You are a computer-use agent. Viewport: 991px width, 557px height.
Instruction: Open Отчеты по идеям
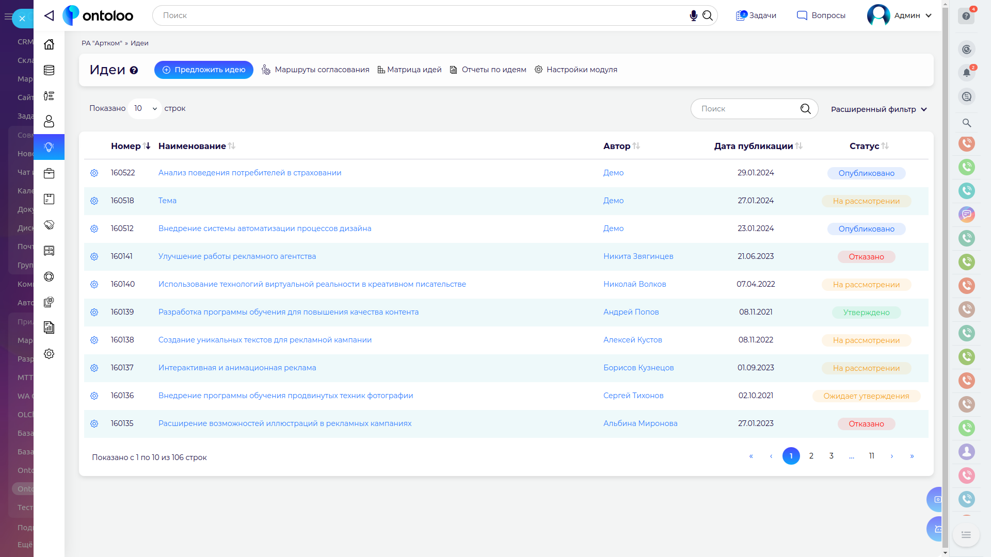tap(488, 70)
